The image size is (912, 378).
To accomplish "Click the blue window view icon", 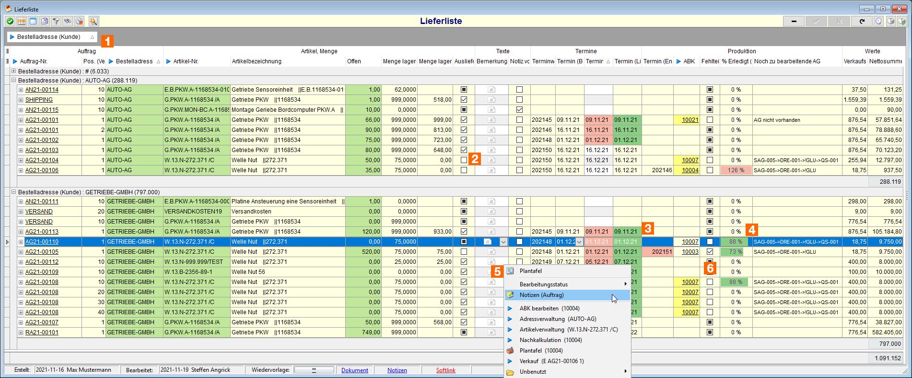I will [x=33, y=21].
